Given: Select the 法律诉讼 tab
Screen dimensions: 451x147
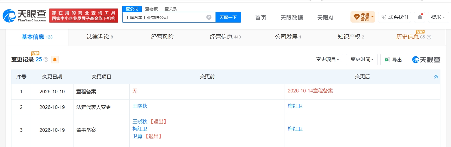Looking at the screenshot, I should pyautogui.click(x=100, y=37).
